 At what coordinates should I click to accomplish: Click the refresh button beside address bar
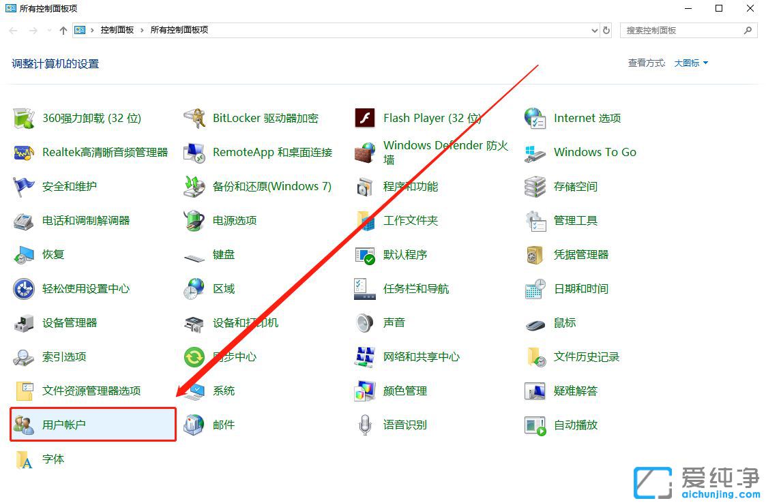tap(607, 30)
